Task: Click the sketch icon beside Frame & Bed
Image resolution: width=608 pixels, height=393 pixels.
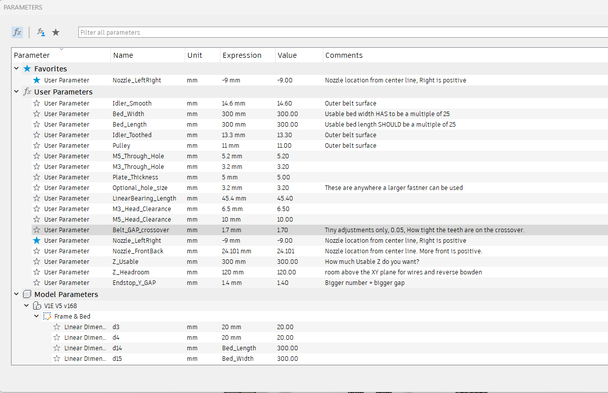Action: (47, 316)
